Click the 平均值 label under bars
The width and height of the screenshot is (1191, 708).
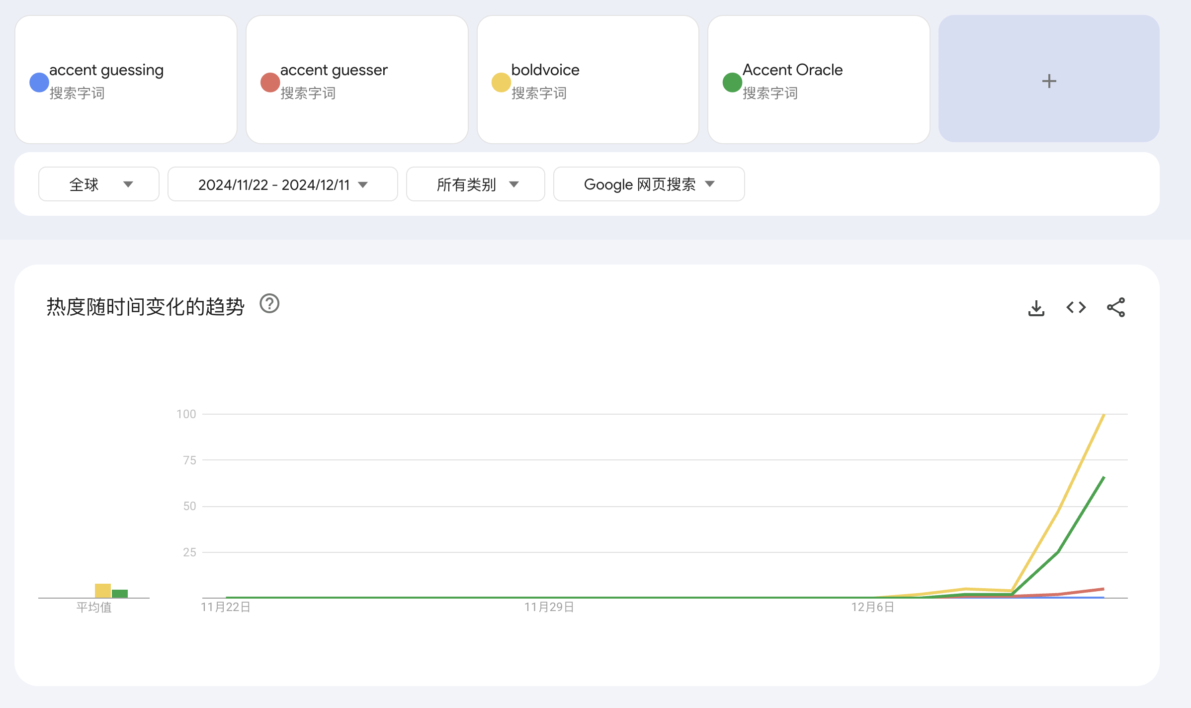[x=94, y=607]
